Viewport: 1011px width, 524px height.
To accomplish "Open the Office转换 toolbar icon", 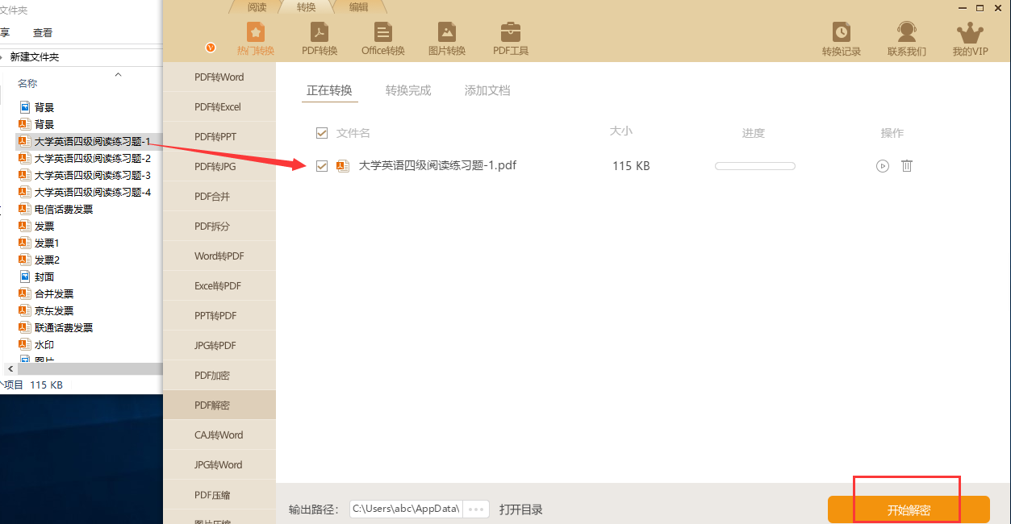I will [x=382, y=33].
